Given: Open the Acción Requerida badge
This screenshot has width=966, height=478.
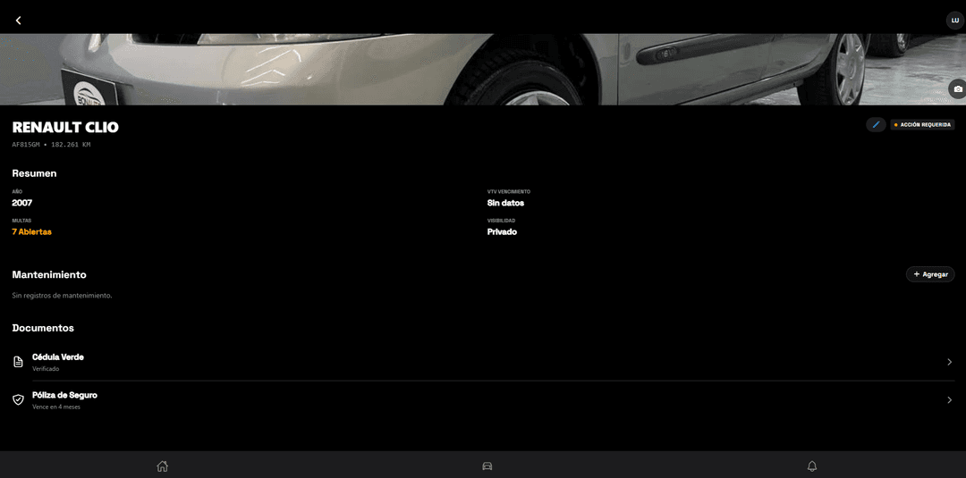Looking at the screenshot, I should 922,125.
